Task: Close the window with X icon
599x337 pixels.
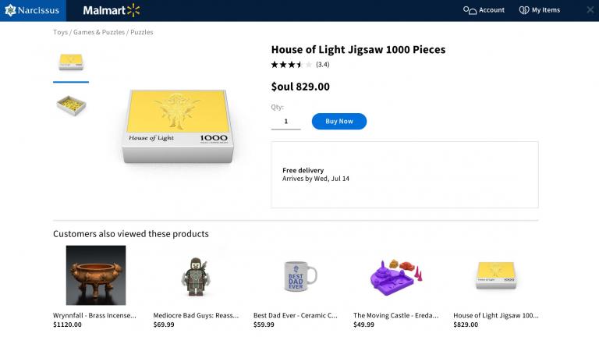Action: (x=590, y=10)
